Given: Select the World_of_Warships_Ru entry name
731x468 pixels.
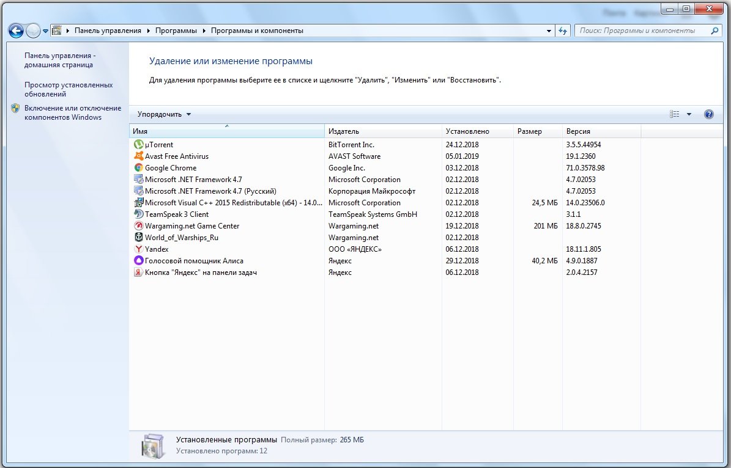Looking at the screenshot, I should tap(181, 238).
